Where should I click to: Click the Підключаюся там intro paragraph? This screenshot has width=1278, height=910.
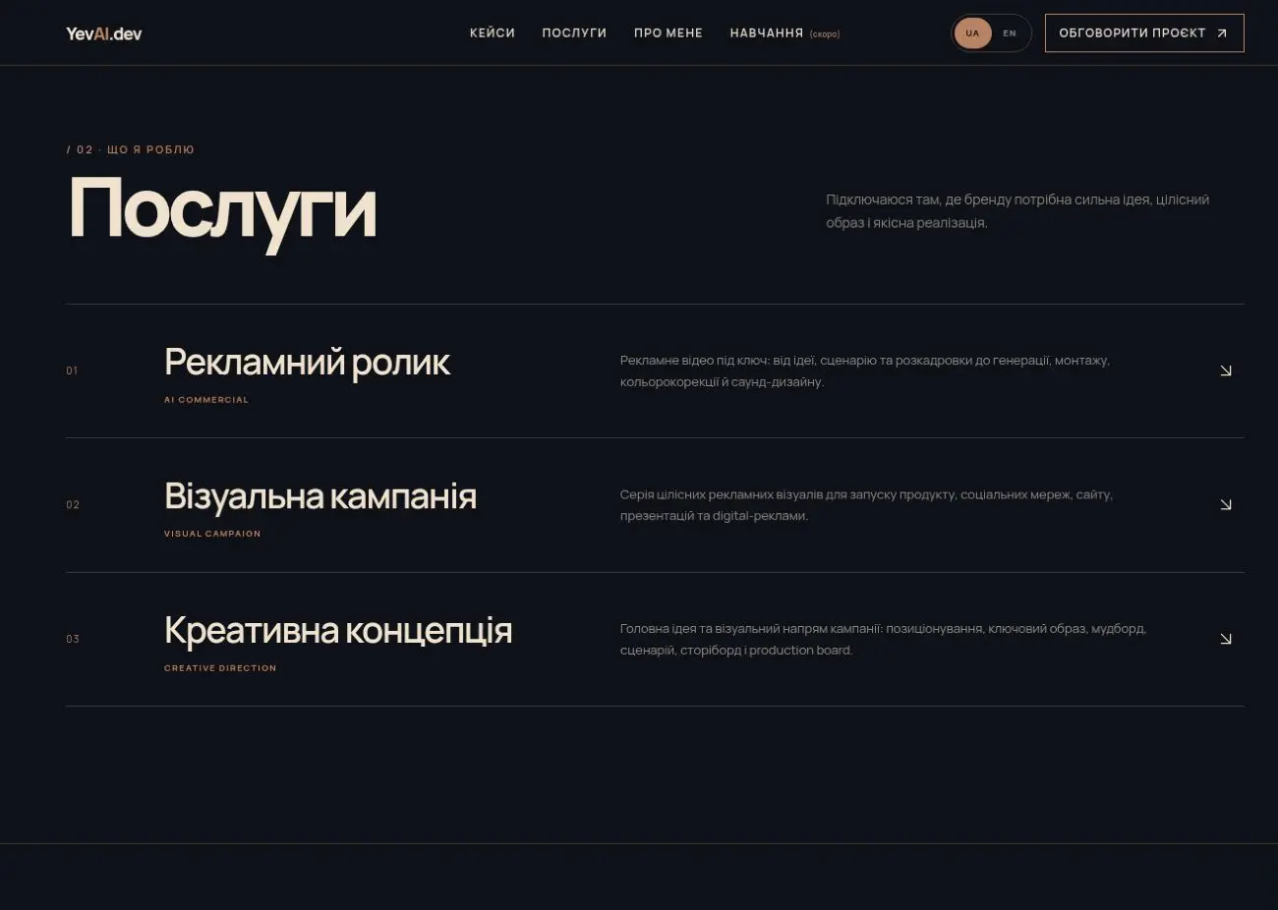coord(1017,211)
